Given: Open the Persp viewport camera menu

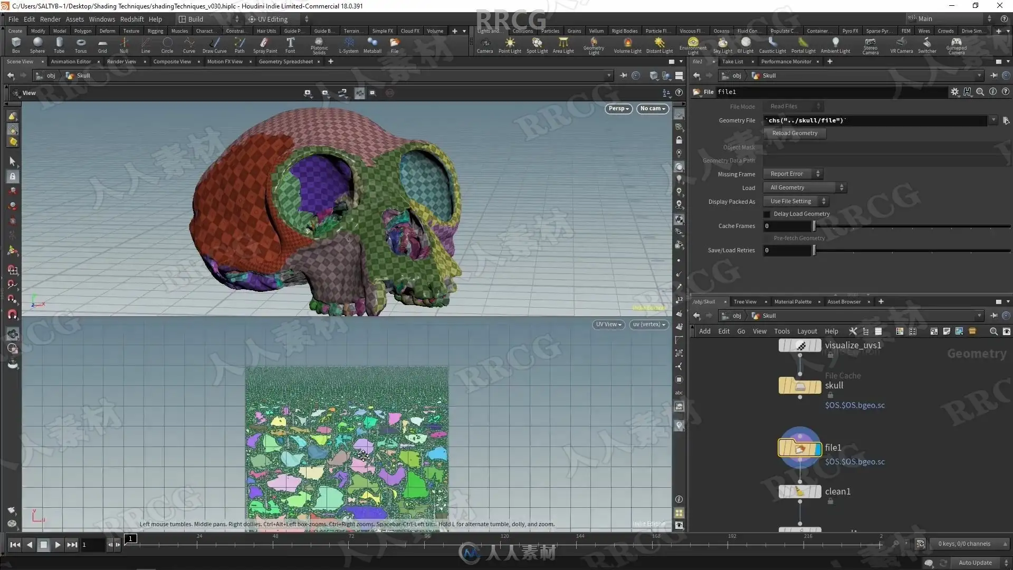Looking at the screenshot, I should 618,109.
